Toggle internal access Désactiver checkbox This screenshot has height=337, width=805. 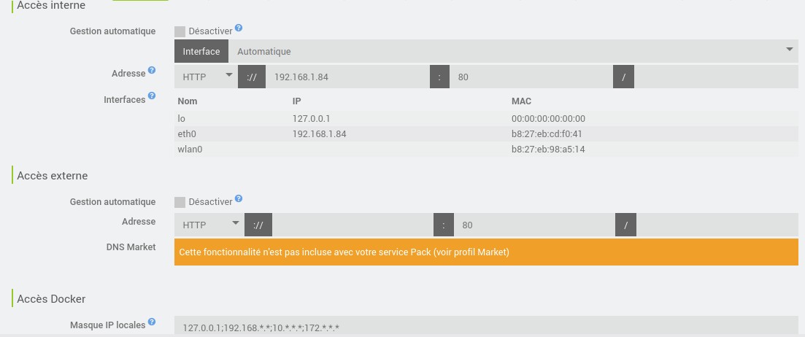(x=180, y=32)
